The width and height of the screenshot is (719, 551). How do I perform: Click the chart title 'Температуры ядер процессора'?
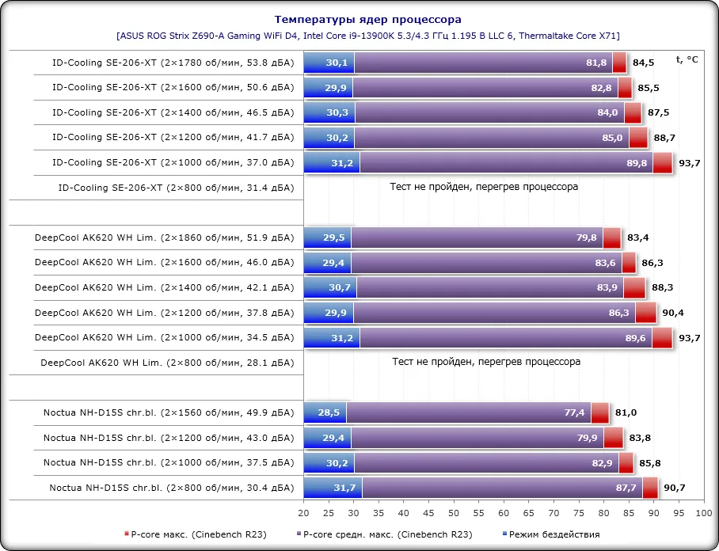(x=367, y=20)
